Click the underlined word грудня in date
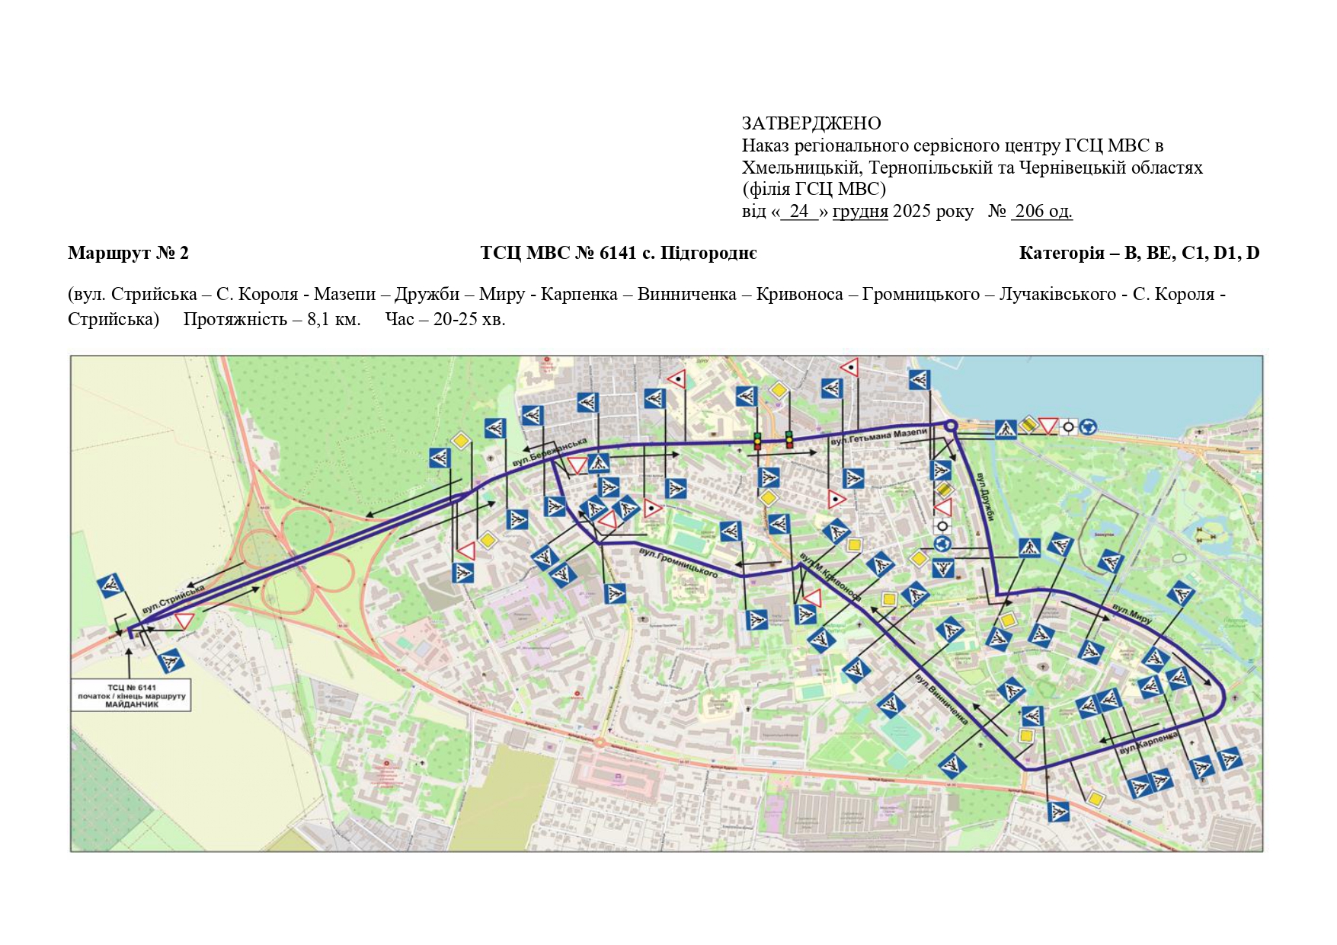 (859, 212)
